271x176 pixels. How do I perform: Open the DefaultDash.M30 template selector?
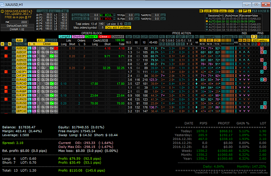(x=18, y=26)
